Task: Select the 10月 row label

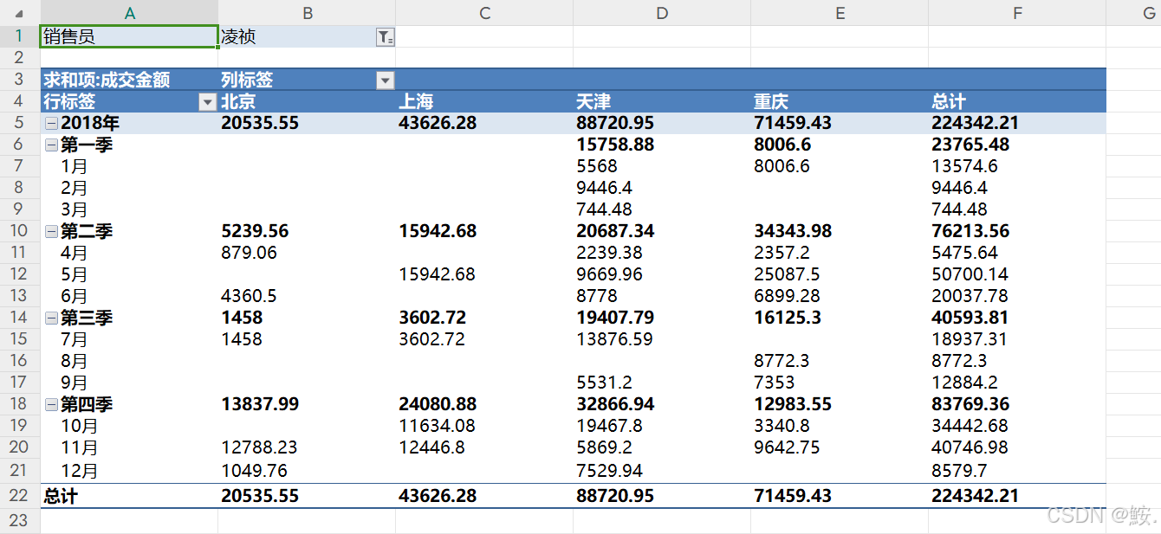Action: (79, 427)
